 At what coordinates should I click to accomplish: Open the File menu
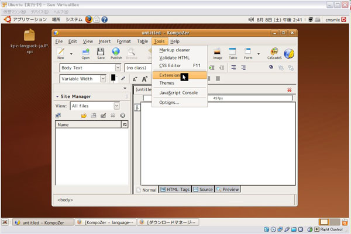coord(59,41)
